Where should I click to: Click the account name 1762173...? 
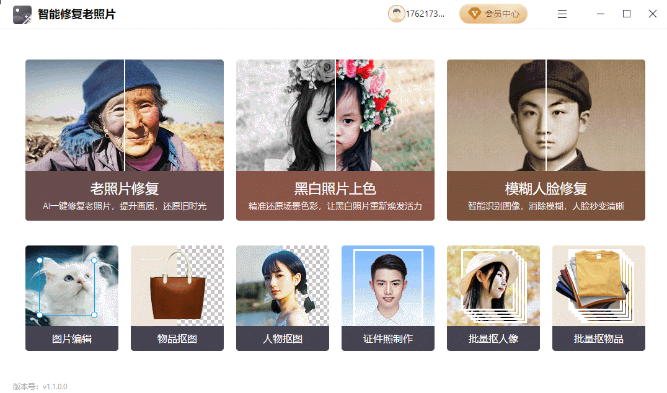coord(425,14)
